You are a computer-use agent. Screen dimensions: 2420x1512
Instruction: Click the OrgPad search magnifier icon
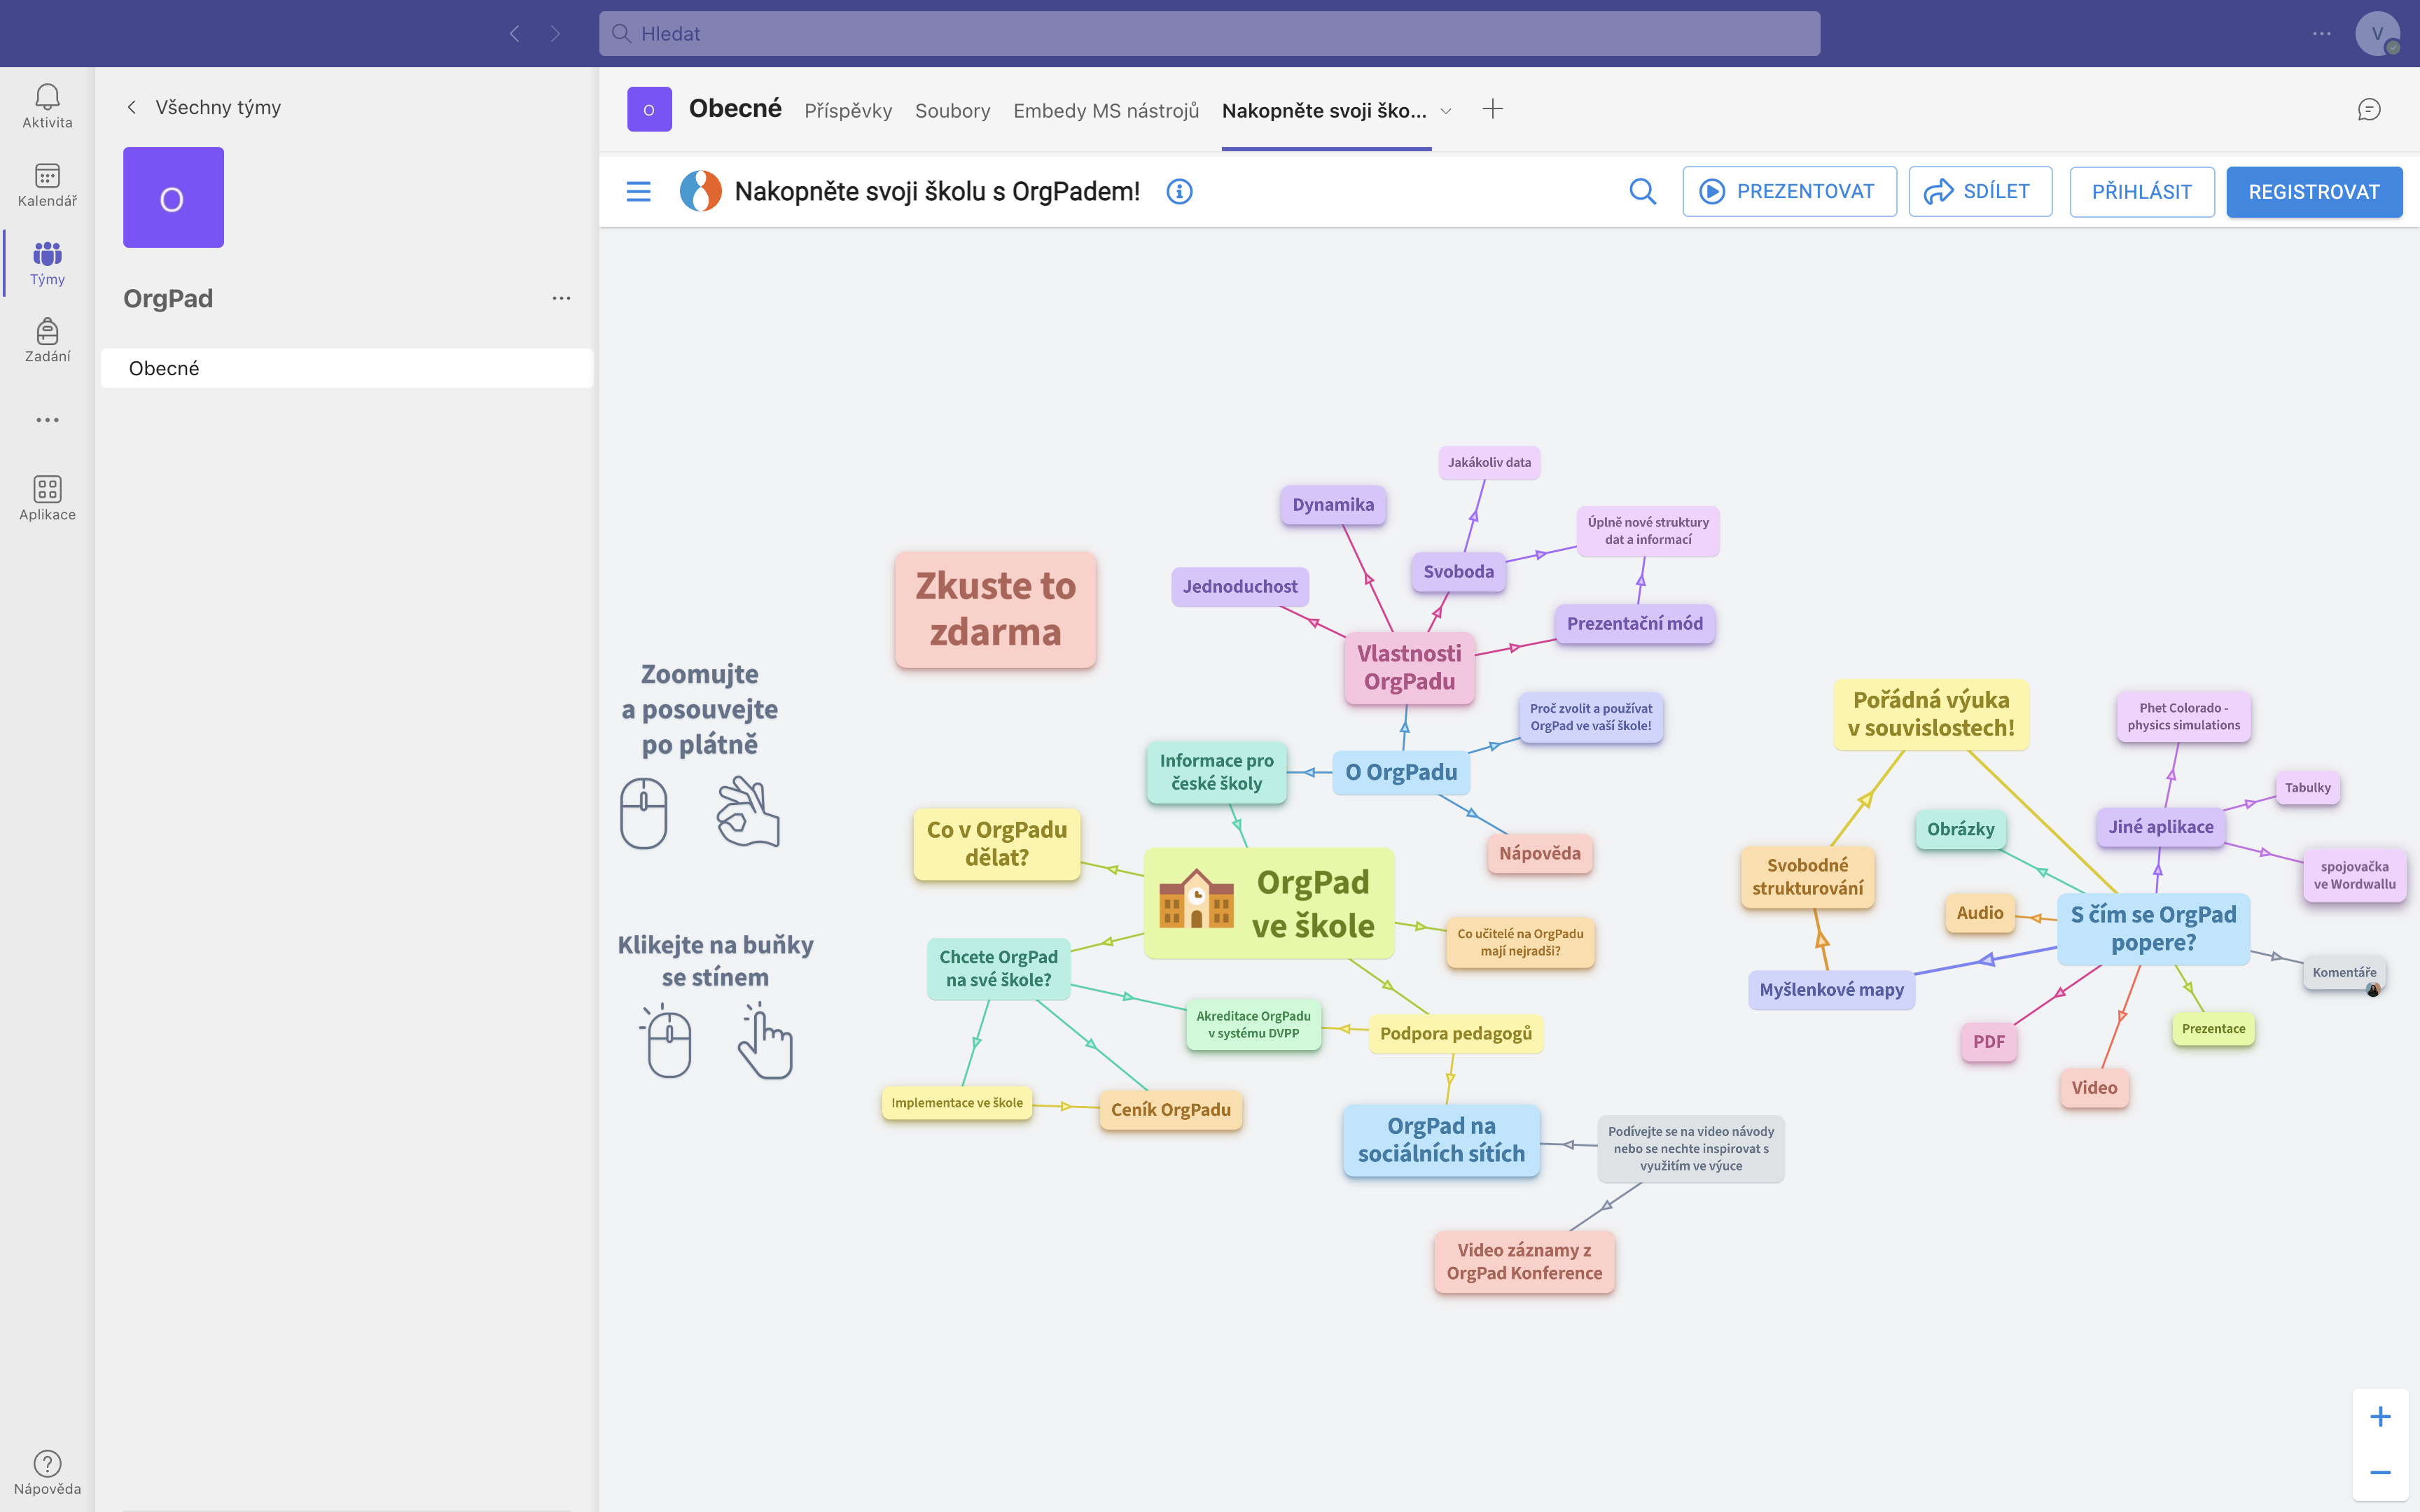click(x=1642, y=192)
